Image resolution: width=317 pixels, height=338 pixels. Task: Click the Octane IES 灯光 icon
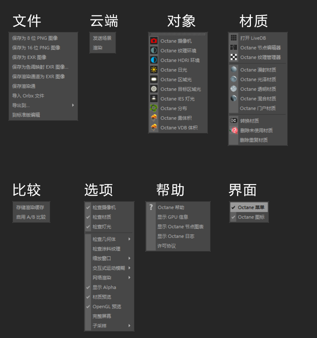(154, 98)
